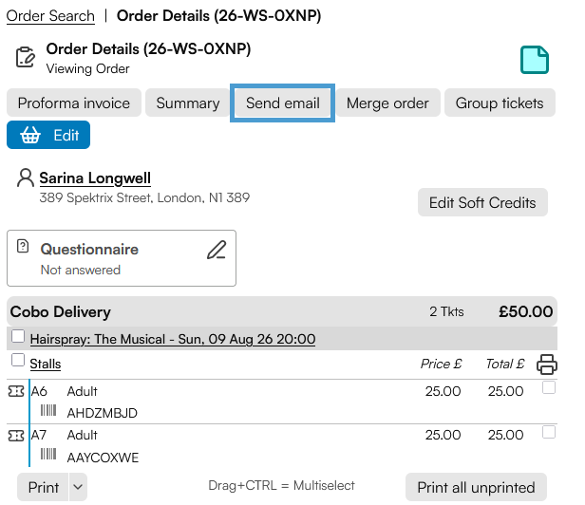The height and width of the screenshot is (505, 585).
Task: Tick the print checkbox for seat A6
Action: click(549, 387)
